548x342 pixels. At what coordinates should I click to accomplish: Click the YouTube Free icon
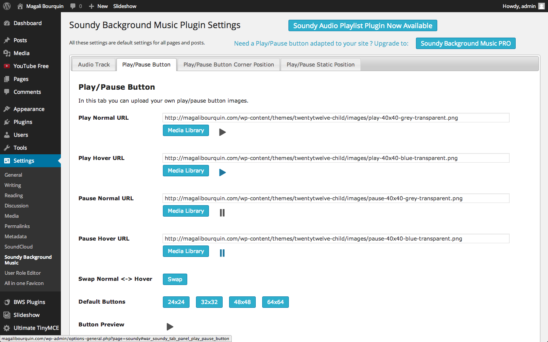tap(7, 66)
